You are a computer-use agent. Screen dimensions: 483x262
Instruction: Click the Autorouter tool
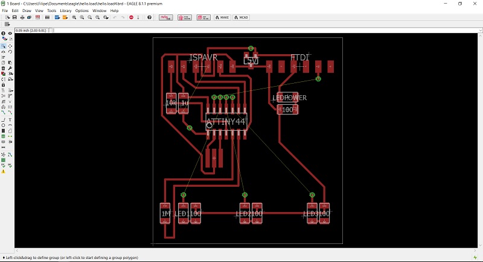point(10,155)
